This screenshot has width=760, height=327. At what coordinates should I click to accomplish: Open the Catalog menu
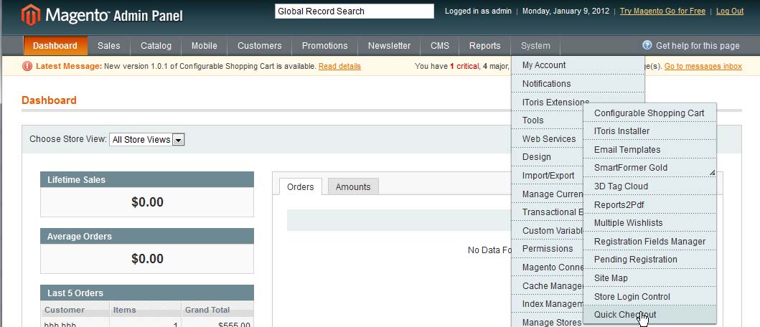pyautogui.click(x=156, y=46)
